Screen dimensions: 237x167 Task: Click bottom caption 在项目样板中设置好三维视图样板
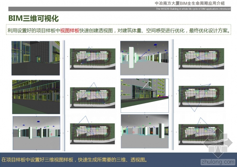pyautogui.click(x=37, y=160)
